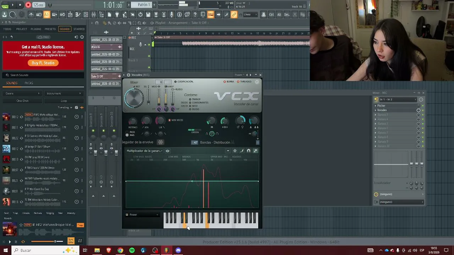Click the info circle icon in toolbar
Image resolution: width=454 pixels, height=255 pixels.
(179, 15)
